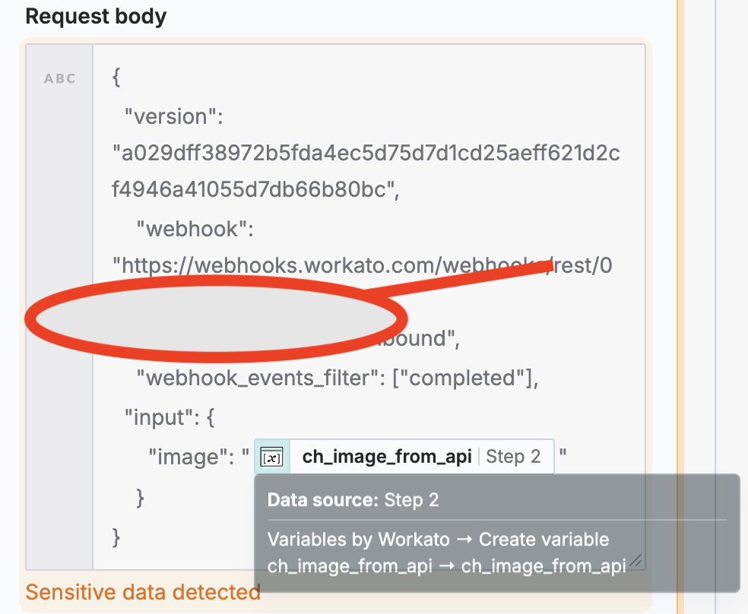Place cursor on the "webhook" key line
The image size is (748, 614).
195,229
